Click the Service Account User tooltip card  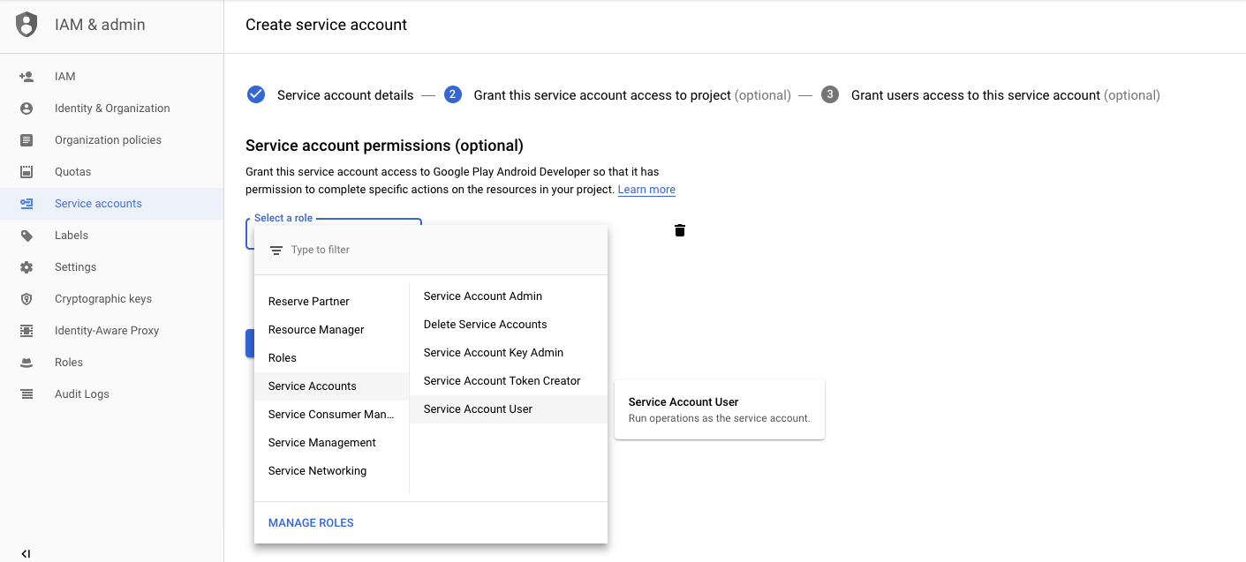tap(720, 409)
